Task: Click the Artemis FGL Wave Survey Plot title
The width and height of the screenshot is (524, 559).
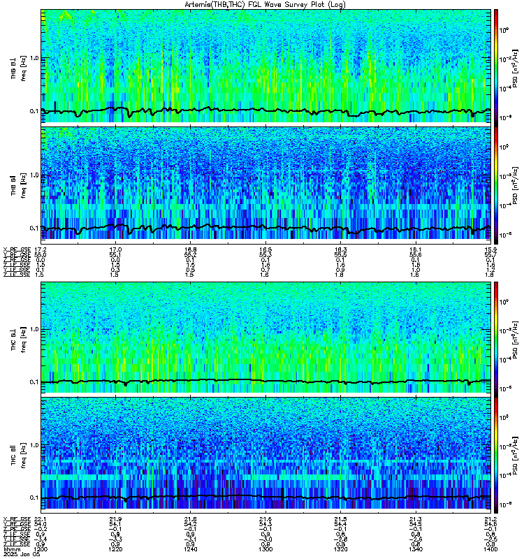Action: (265, 5)
